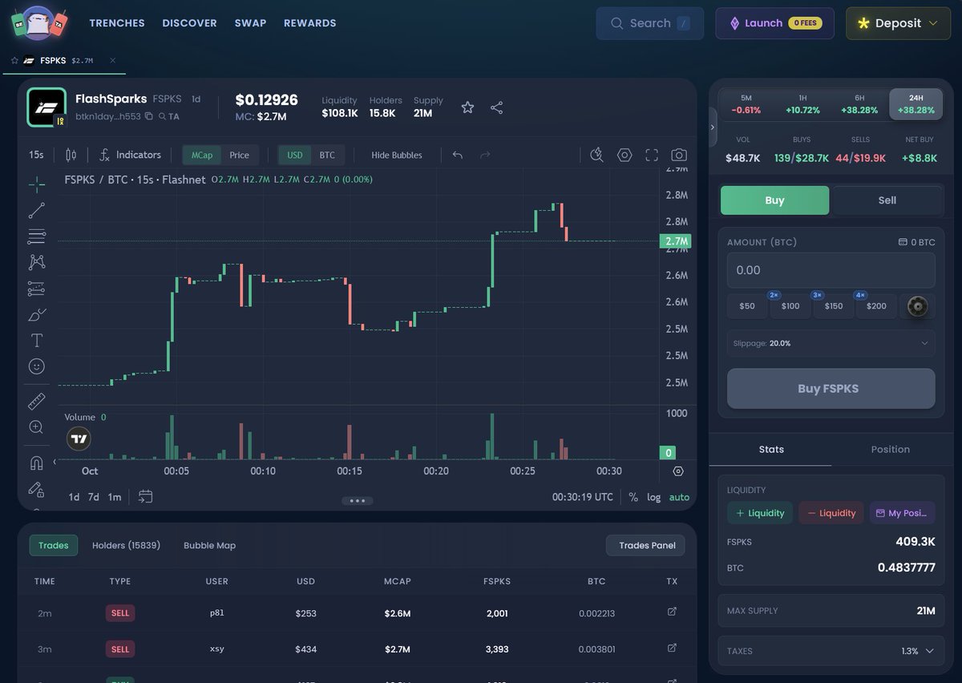Viewport: 962px width, 683px height.
Task: Expand the Deposit dropdown
Action: coord(897,23)
